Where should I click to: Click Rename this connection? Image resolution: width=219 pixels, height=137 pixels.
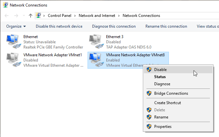tap(166, 26)
